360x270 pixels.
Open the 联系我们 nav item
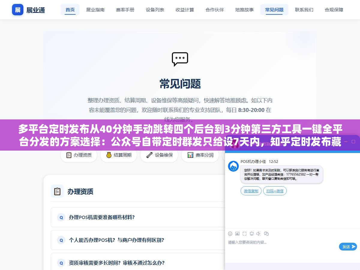tap(304, 10)
